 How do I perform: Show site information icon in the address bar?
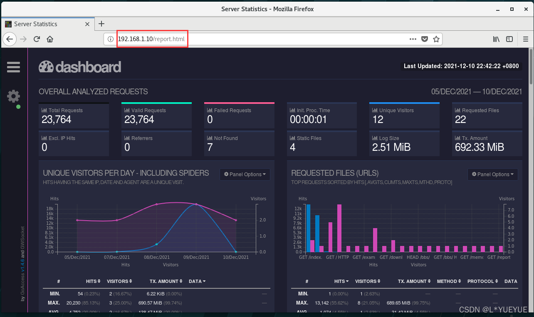111,39
